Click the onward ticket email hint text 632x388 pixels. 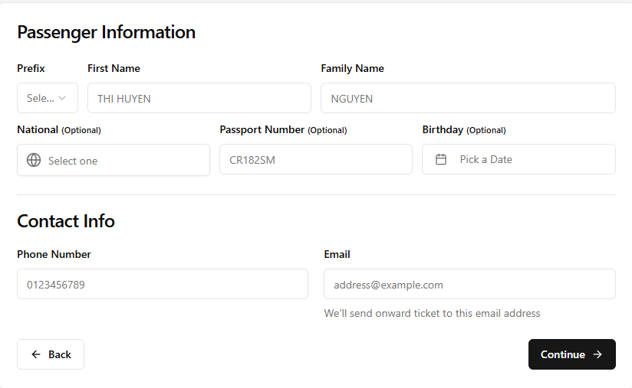(x=432, y=313)
